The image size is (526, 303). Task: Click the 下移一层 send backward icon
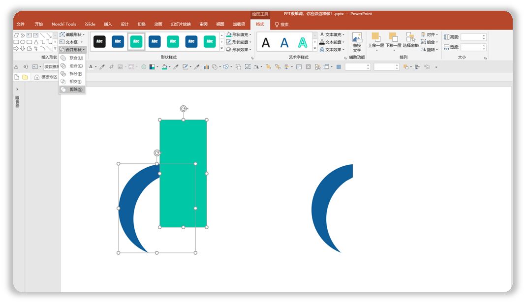pos(393,41)
